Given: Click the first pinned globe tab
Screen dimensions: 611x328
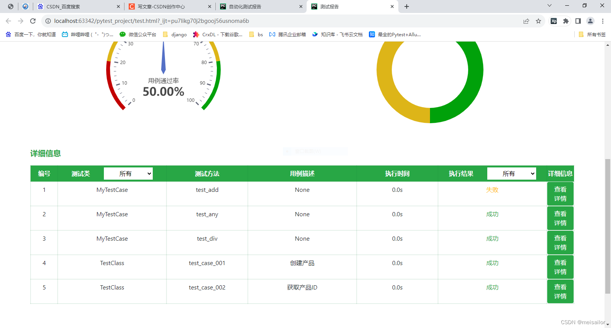Looking at the screenshot, I should (11, 6).
